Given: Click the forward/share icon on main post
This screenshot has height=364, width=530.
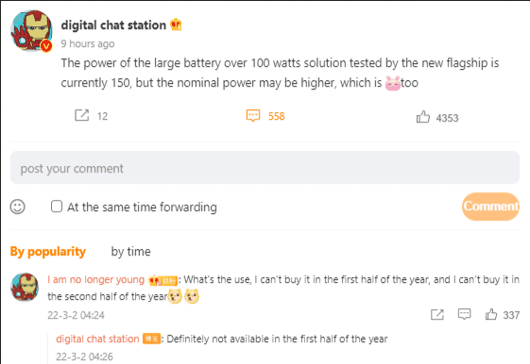Looking at the screenshot, I should (82, 115).
